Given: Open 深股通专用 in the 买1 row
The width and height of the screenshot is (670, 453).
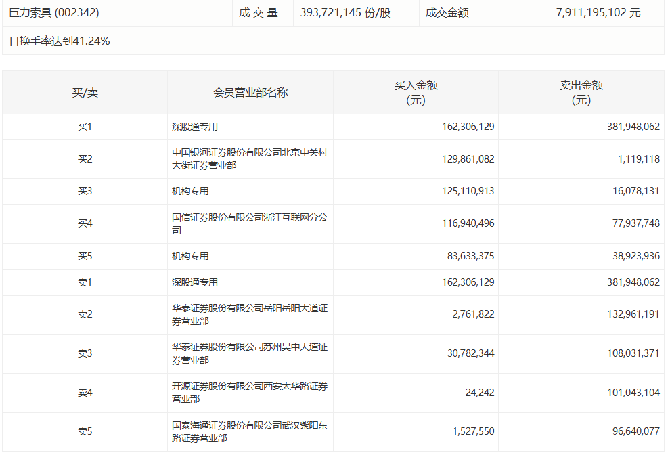Looking at the screenshot, I should (195, 127).
